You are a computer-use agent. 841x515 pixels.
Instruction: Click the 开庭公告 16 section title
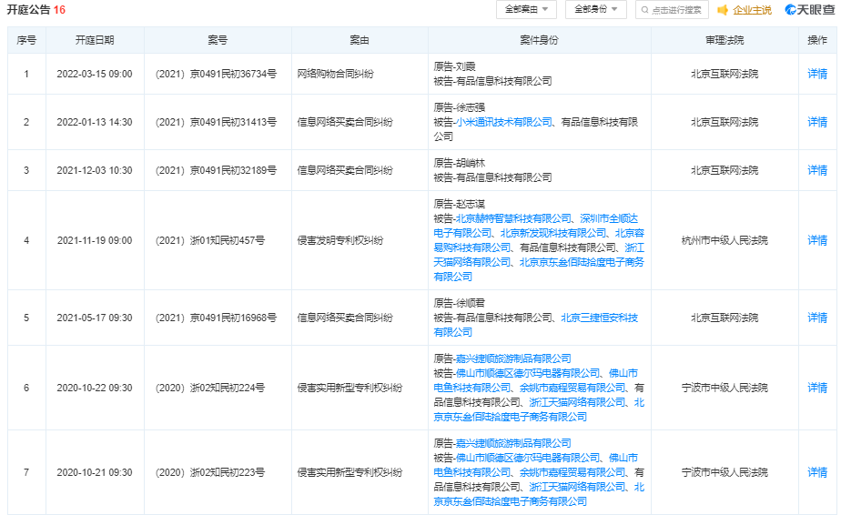35,10
